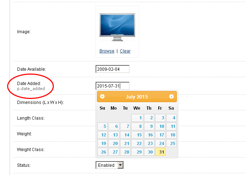246x175 pixels.
Task: Go to previous month in calendar
Action: (102, 96)
